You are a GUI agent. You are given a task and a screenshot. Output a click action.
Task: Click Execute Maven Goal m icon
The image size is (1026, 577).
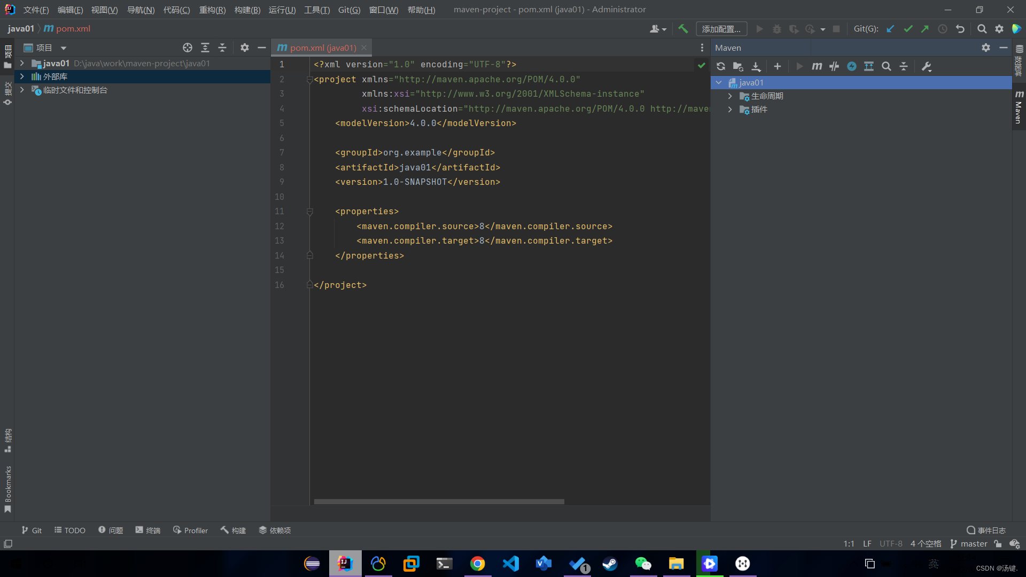point(817,66)
